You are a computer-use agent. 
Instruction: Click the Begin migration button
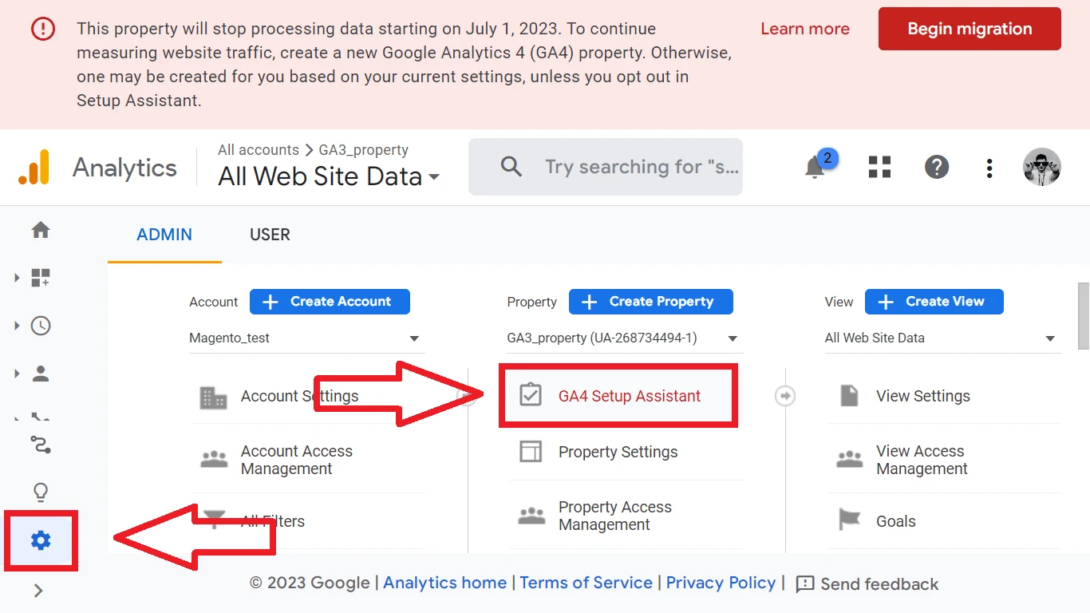970,30
